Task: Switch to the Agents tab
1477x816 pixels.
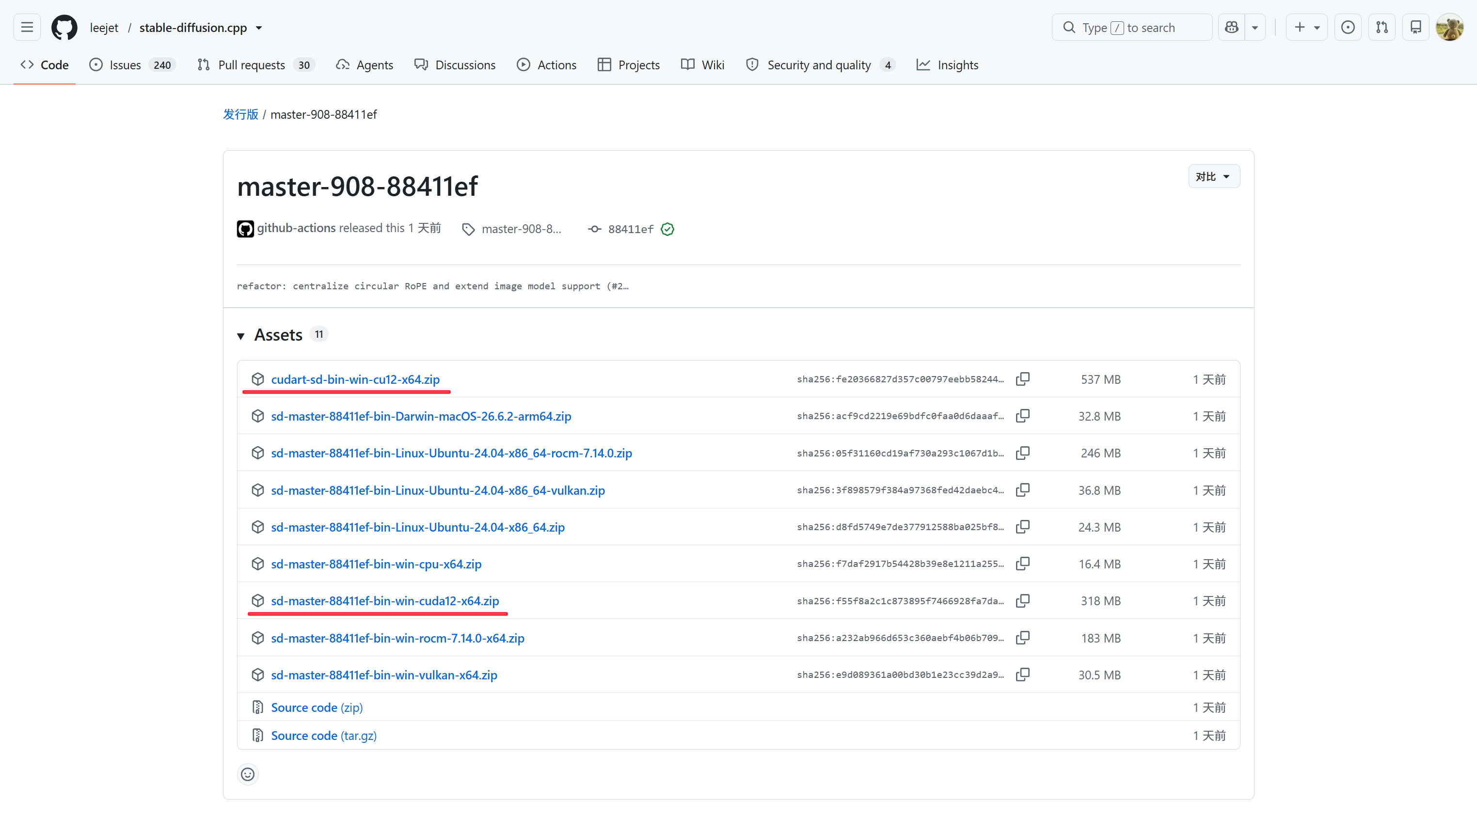Action: click(365, 65)
